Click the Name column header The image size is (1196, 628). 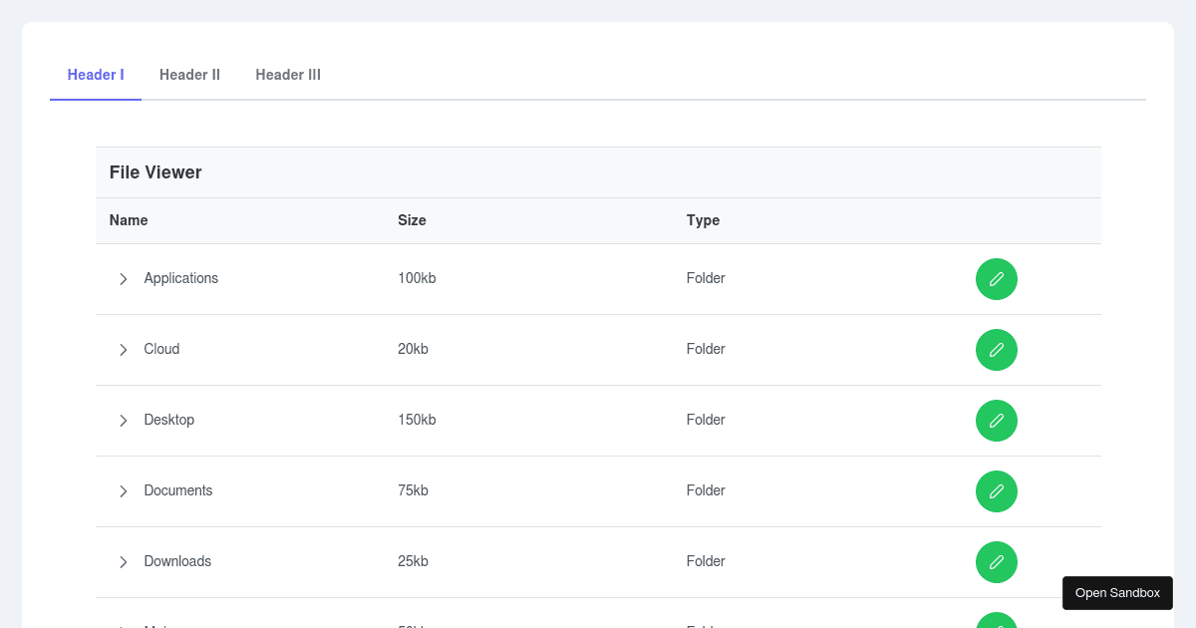(x=129, y=220)
